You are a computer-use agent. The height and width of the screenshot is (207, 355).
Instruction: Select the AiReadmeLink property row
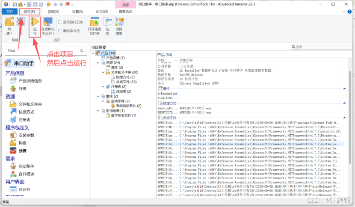250,94
